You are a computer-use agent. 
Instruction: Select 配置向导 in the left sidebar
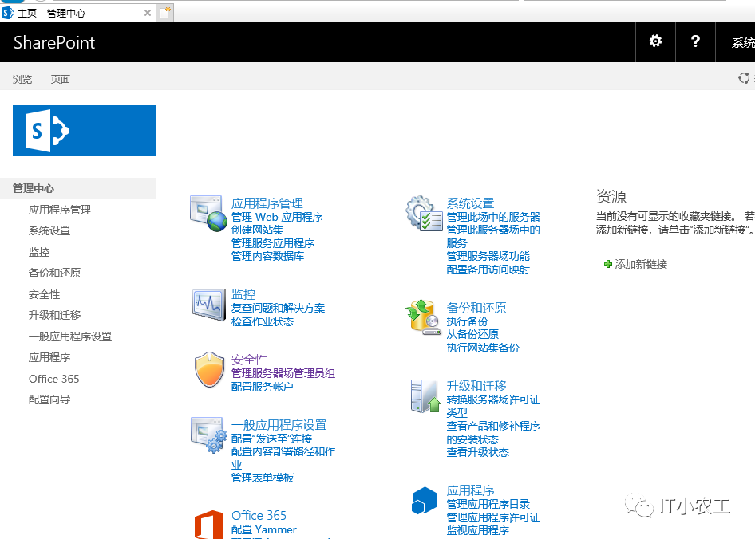(48, 399)
